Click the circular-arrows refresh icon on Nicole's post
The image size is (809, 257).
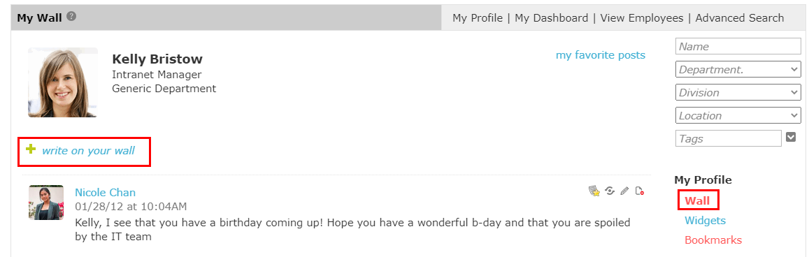click(x=610, y=191)
